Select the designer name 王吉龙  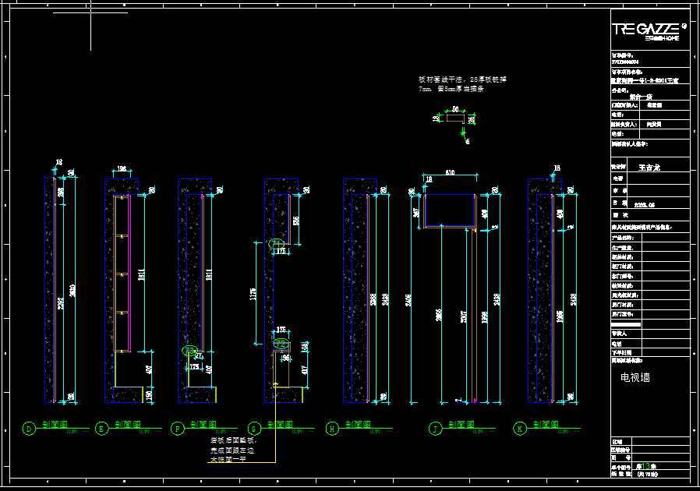coord(649,168)
